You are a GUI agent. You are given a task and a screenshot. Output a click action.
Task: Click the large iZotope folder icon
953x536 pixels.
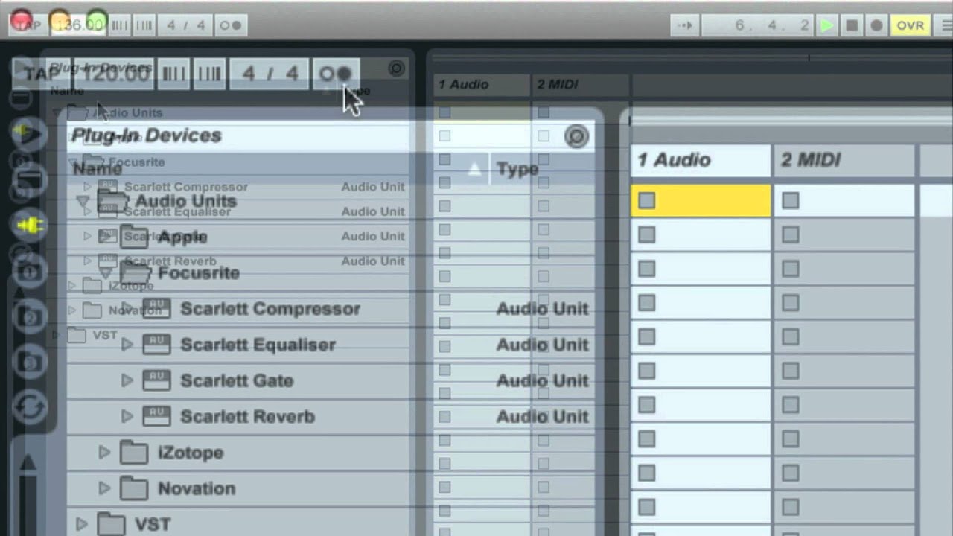(x=134, y=452)
